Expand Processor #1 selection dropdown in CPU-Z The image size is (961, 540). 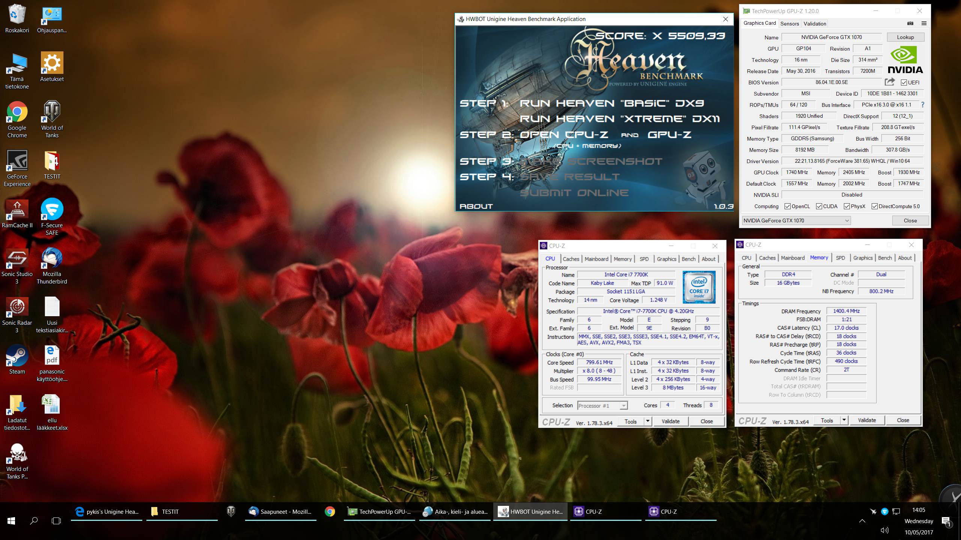[602, 405]
